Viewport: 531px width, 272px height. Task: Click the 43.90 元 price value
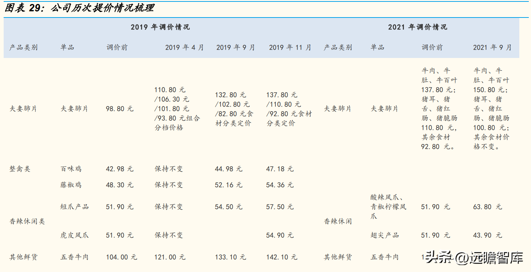coord(488,235)
